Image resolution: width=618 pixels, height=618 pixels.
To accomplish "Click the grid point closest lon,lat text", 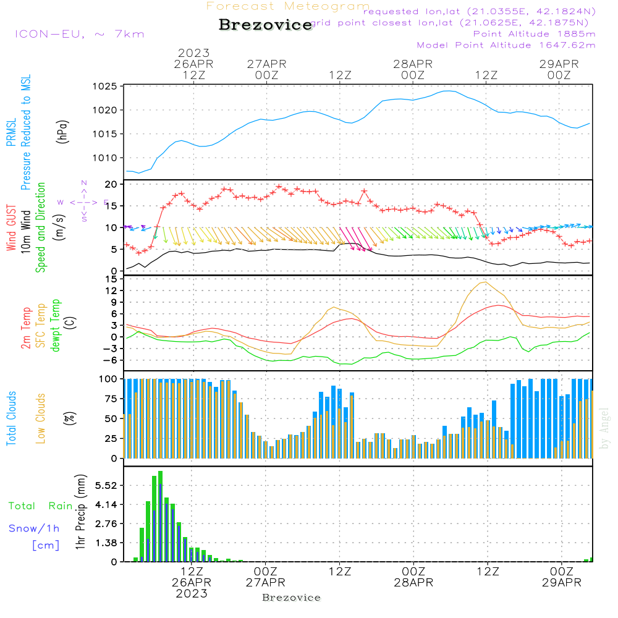I will click(450, 22).
